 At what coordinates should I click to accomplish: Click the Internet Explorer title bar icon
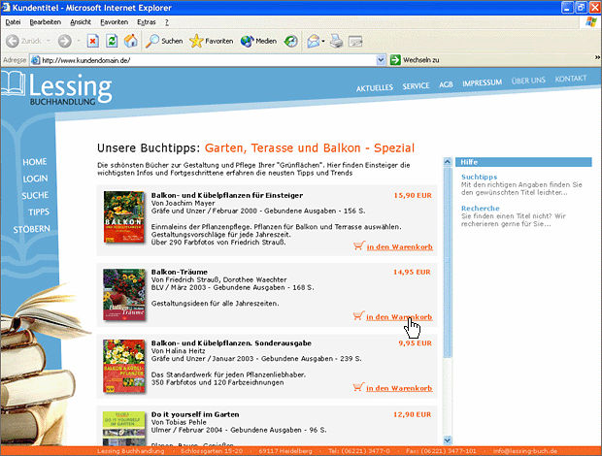(x=6, y=7)
